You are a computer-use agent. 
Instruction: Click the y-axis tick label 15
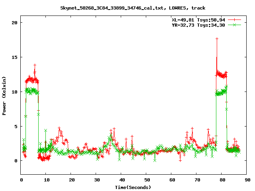tap(14, 57)
